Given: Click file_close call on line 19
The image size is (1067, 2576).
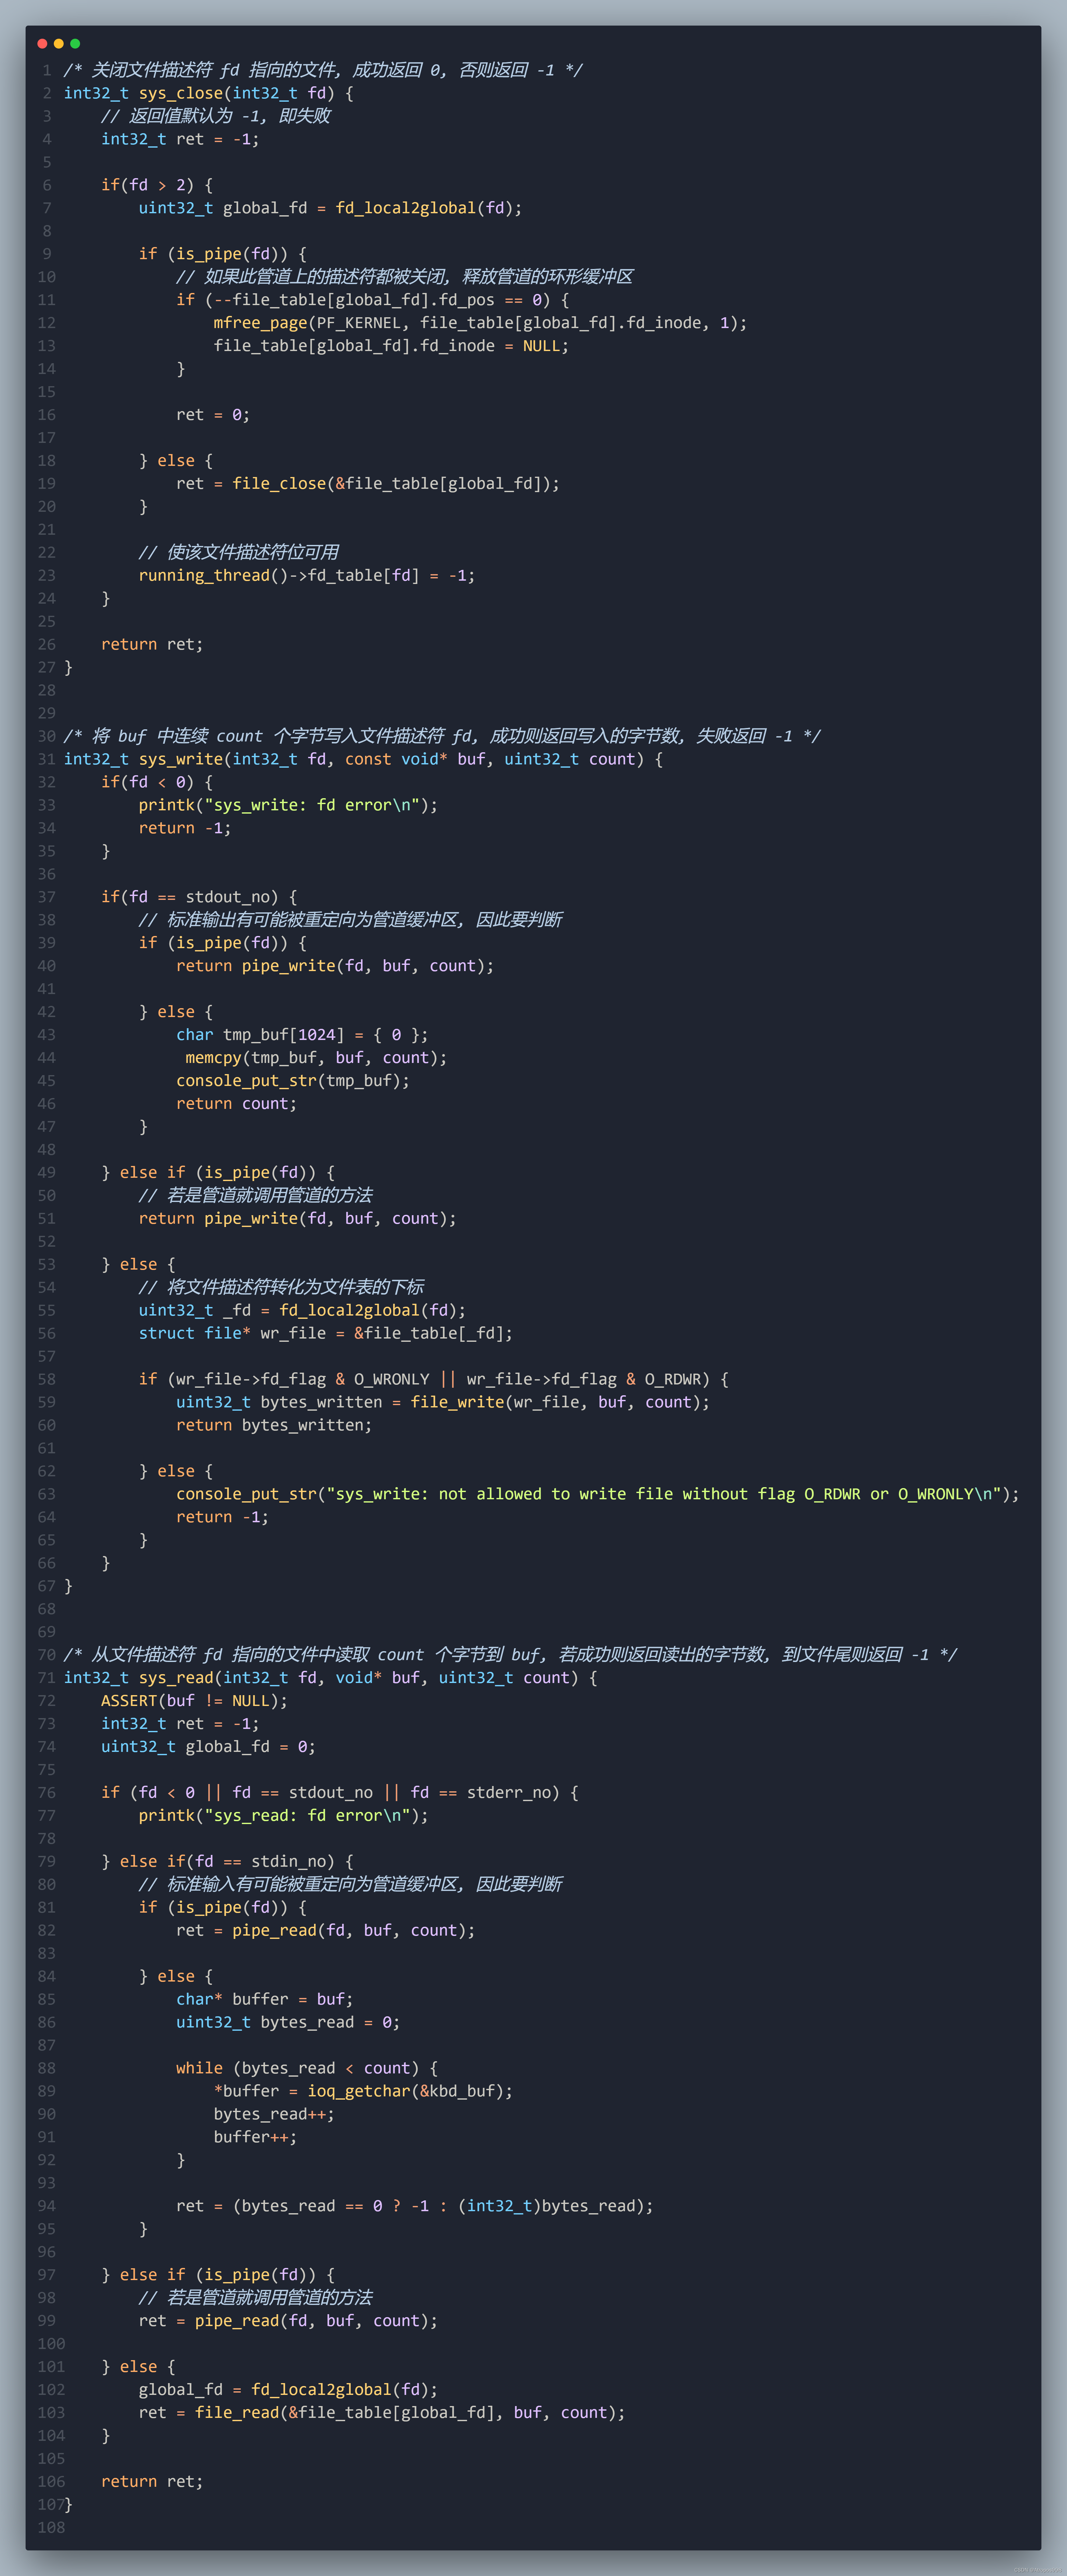Looking at the screenshot, I should (396, 484).
